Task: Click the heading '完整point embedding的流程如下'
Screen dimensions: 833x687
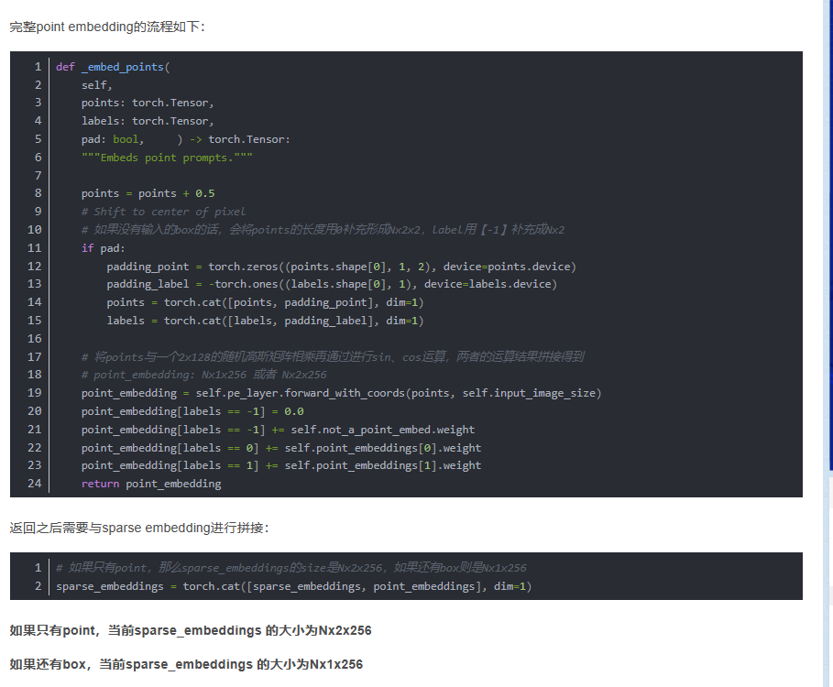Action: (x=107, y=27)
